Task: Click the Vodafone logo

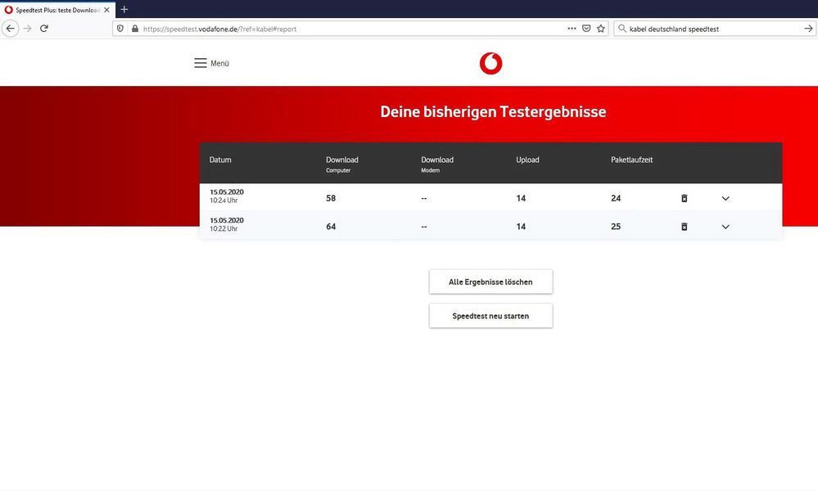Action: pyautogui.click(x=490, y=62)
